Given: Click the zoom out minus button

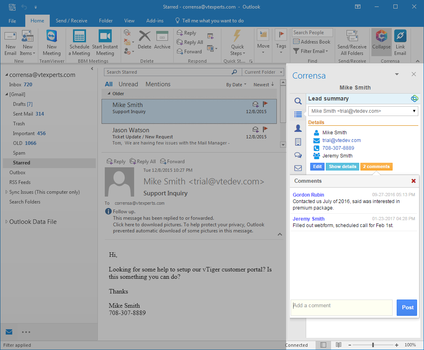Looking at the screenshot, I should [350, 345].
